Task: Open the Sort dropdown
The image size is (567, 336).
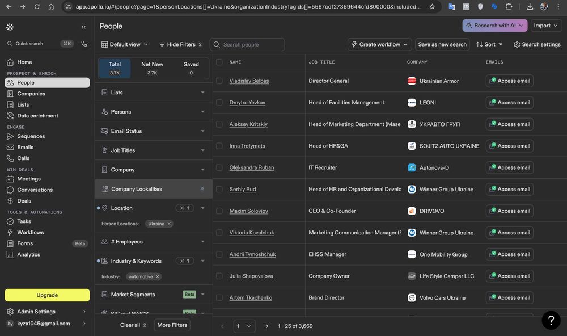Action: tap(489, 44)
